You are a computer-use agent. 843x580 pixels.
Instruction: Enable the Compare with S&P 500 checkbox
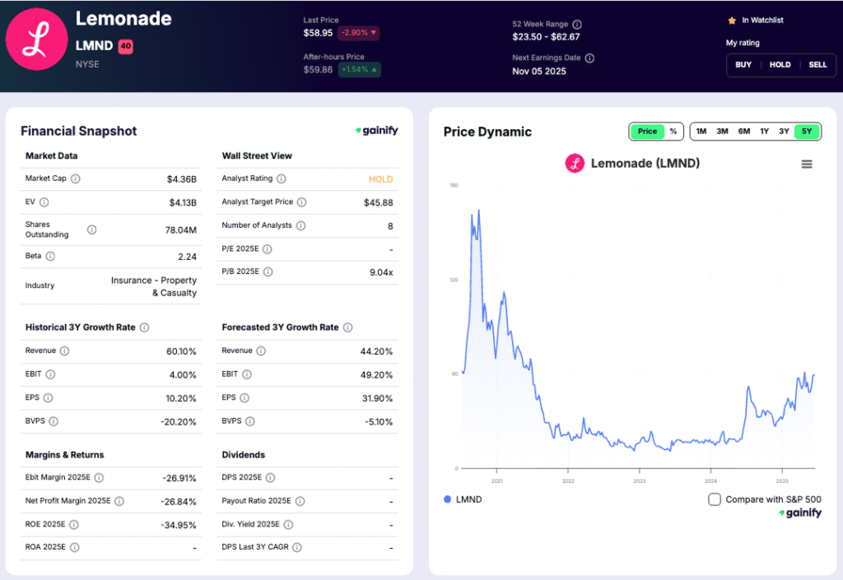click(x=714, y=499)
